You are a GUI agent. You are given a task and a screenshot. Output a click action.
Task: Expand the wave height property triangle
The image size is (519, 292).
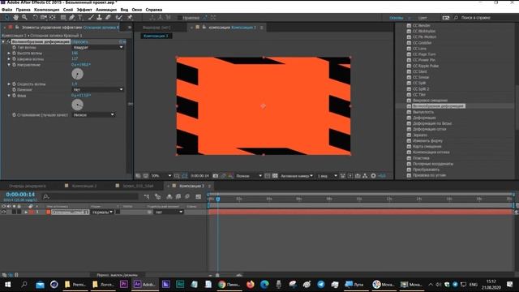[x=9, y=53]
